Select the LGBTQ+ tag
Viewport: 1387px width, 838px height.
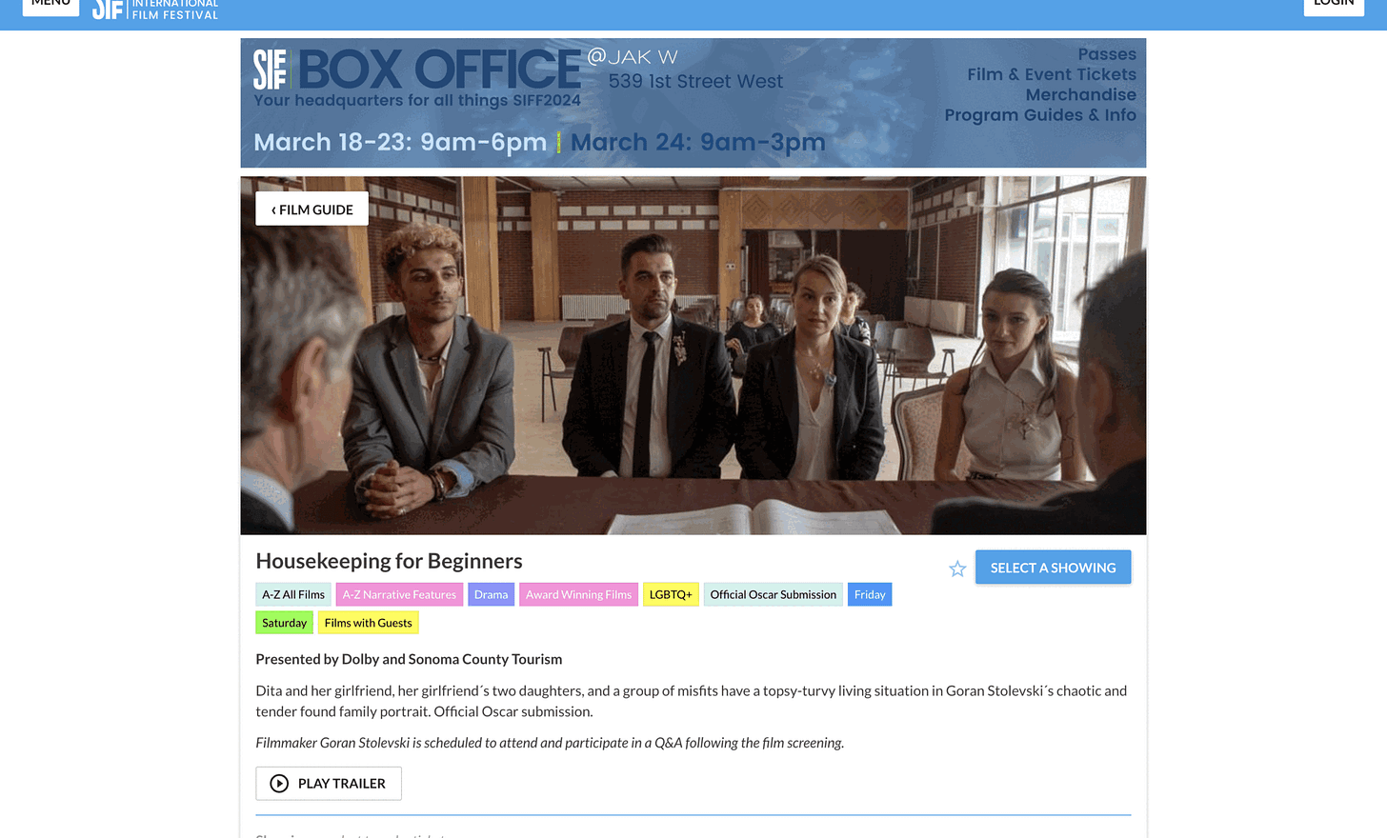(x=671, y=594)
